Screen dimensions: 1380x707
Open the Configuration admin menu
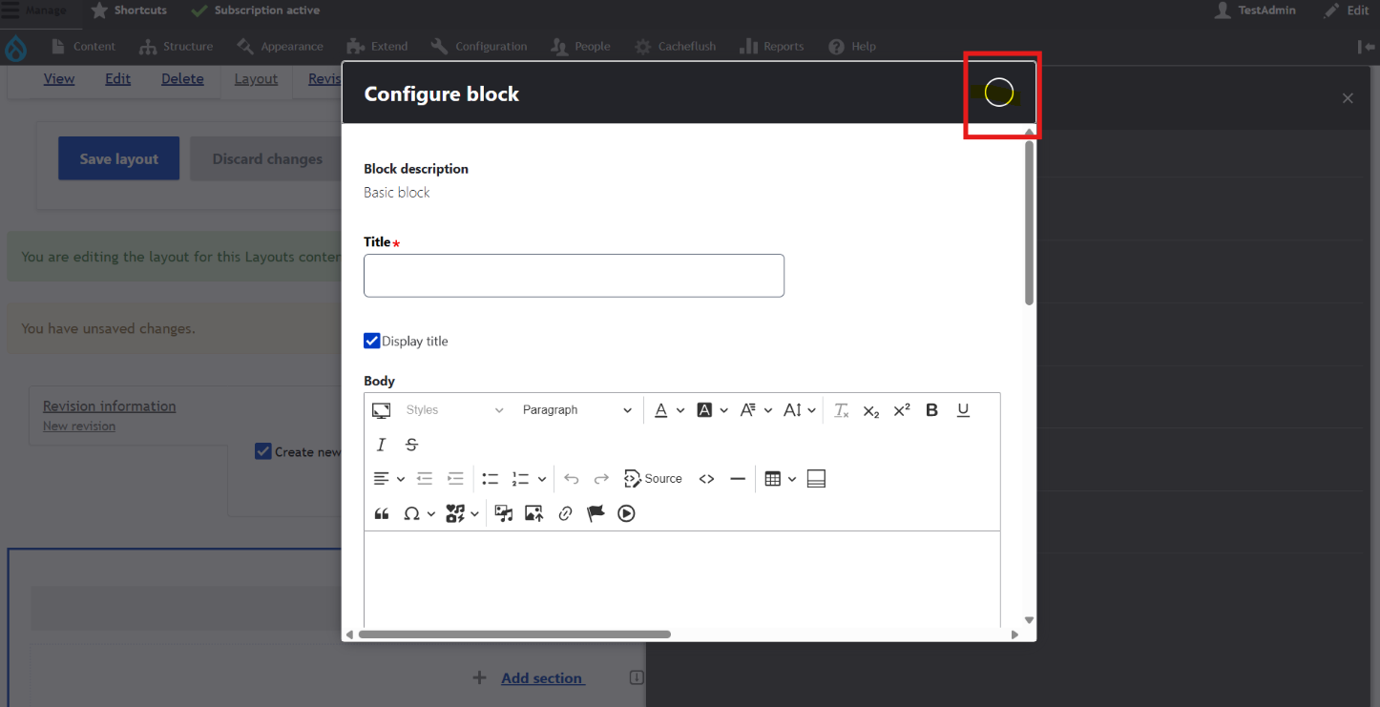tap(479, 46)
